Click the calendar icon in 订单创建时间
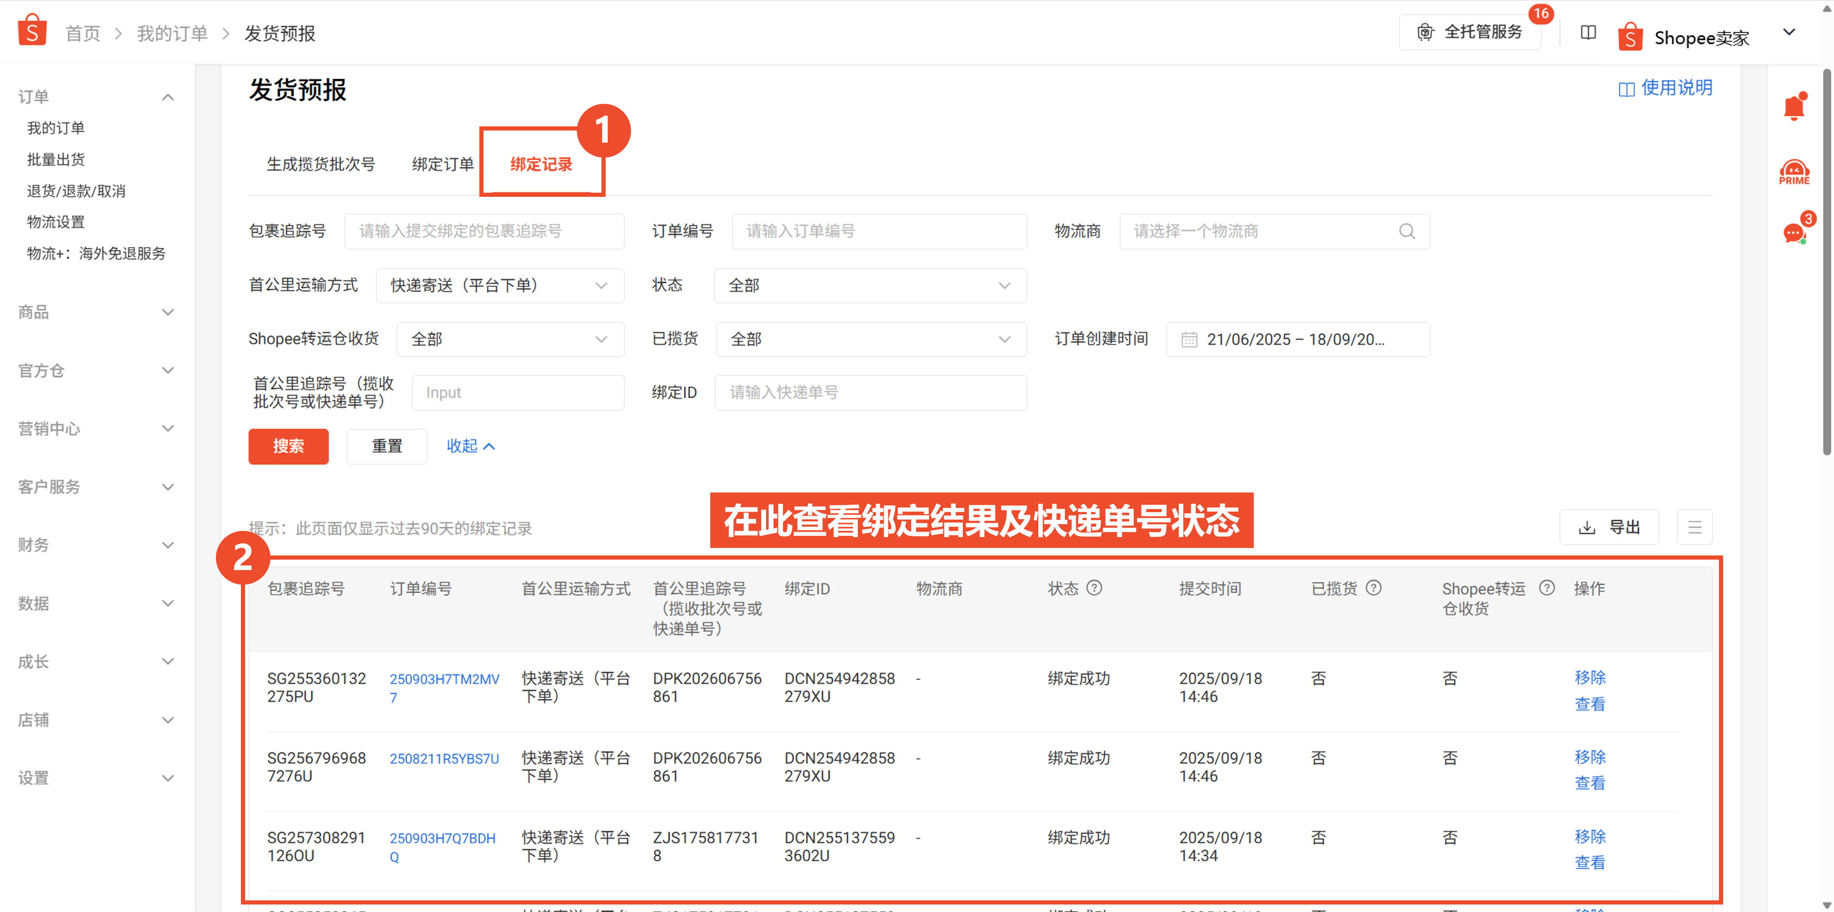 (1189, 340)
